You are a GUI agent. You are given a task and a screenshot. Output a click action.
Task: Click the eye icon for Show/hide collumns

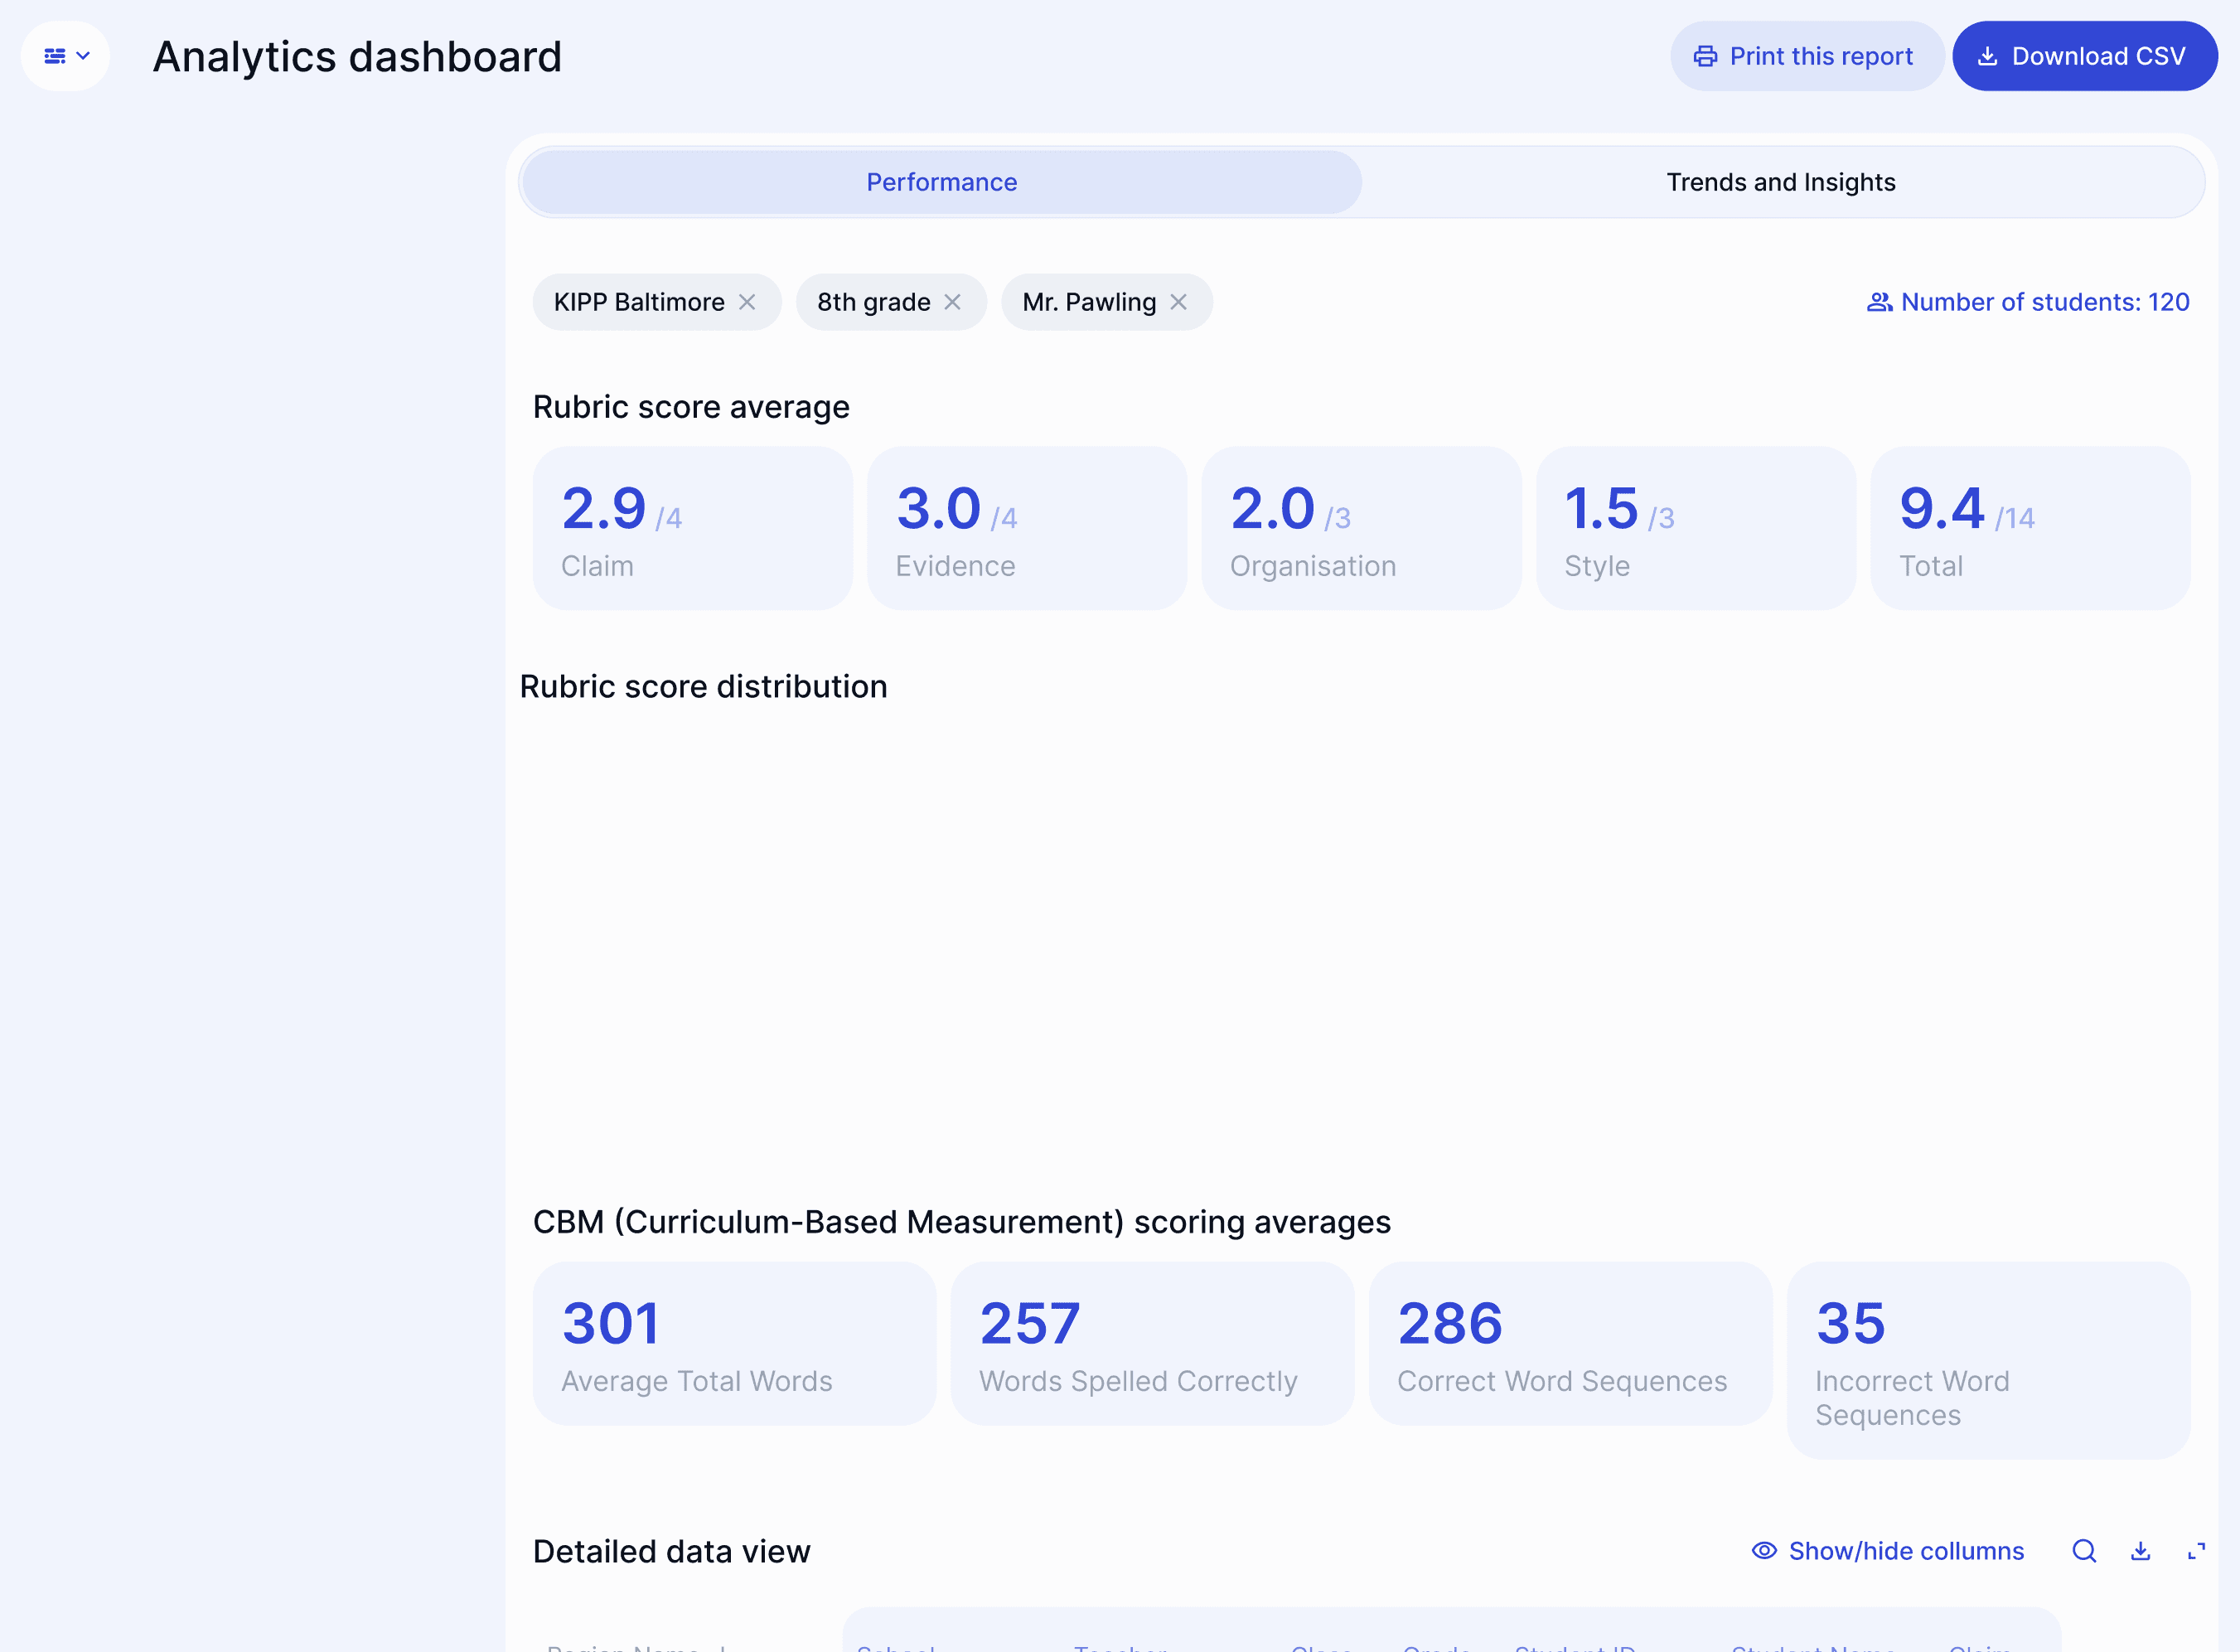click(1763, 1551)
